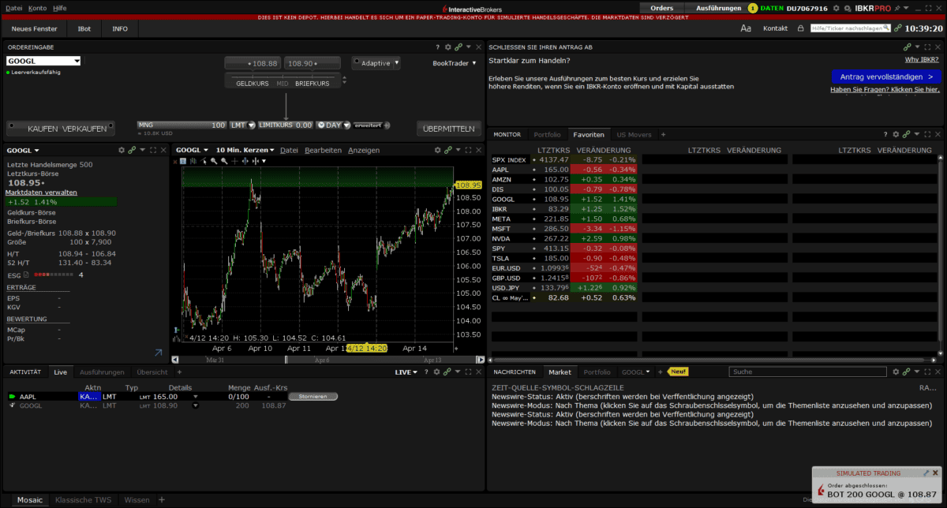This screenshot has height=508, width=947.
Task: Open search with the magnifier in Hilfe/Ticker field
Action: click(885, 28)
